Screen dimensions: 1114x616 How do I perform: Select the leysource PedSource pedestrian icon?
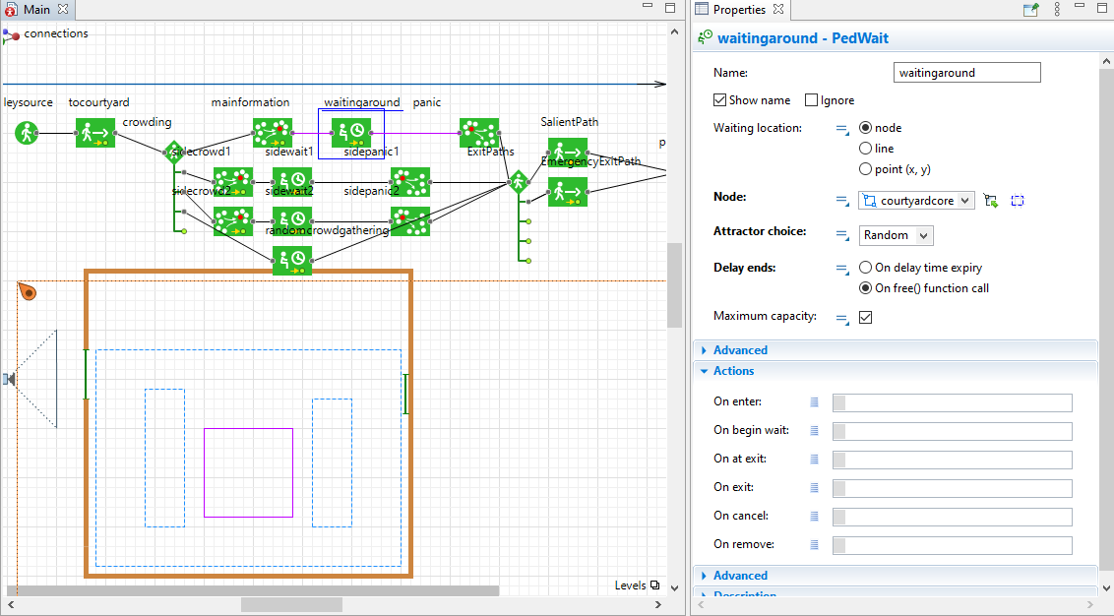pyautogui.click(x=27, y=133)
